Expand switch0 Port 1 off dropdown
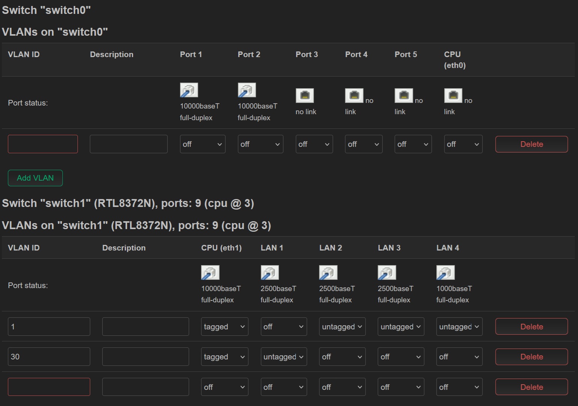Viewport: 578px width, 406px height. 203,144
